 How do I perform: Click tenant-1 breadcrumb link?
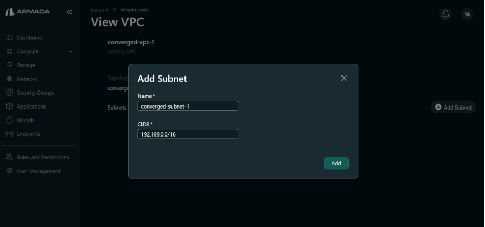tap(99, 10)
